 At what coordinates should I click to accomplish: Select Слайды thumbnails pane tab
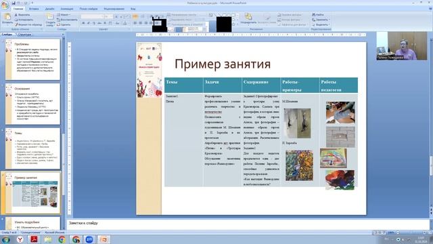(7, 35)
